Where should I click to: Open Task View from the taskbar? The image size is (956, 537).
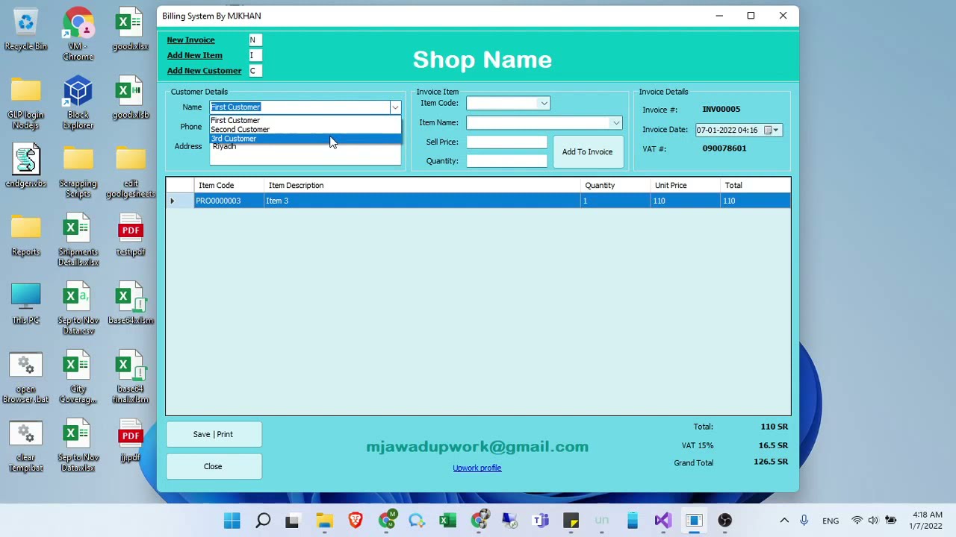[293, 521]
